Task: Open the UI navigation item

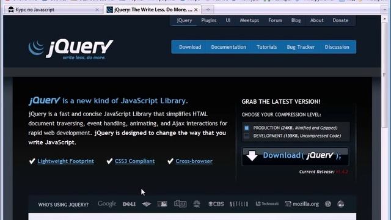Action: (x=228, y=20)
